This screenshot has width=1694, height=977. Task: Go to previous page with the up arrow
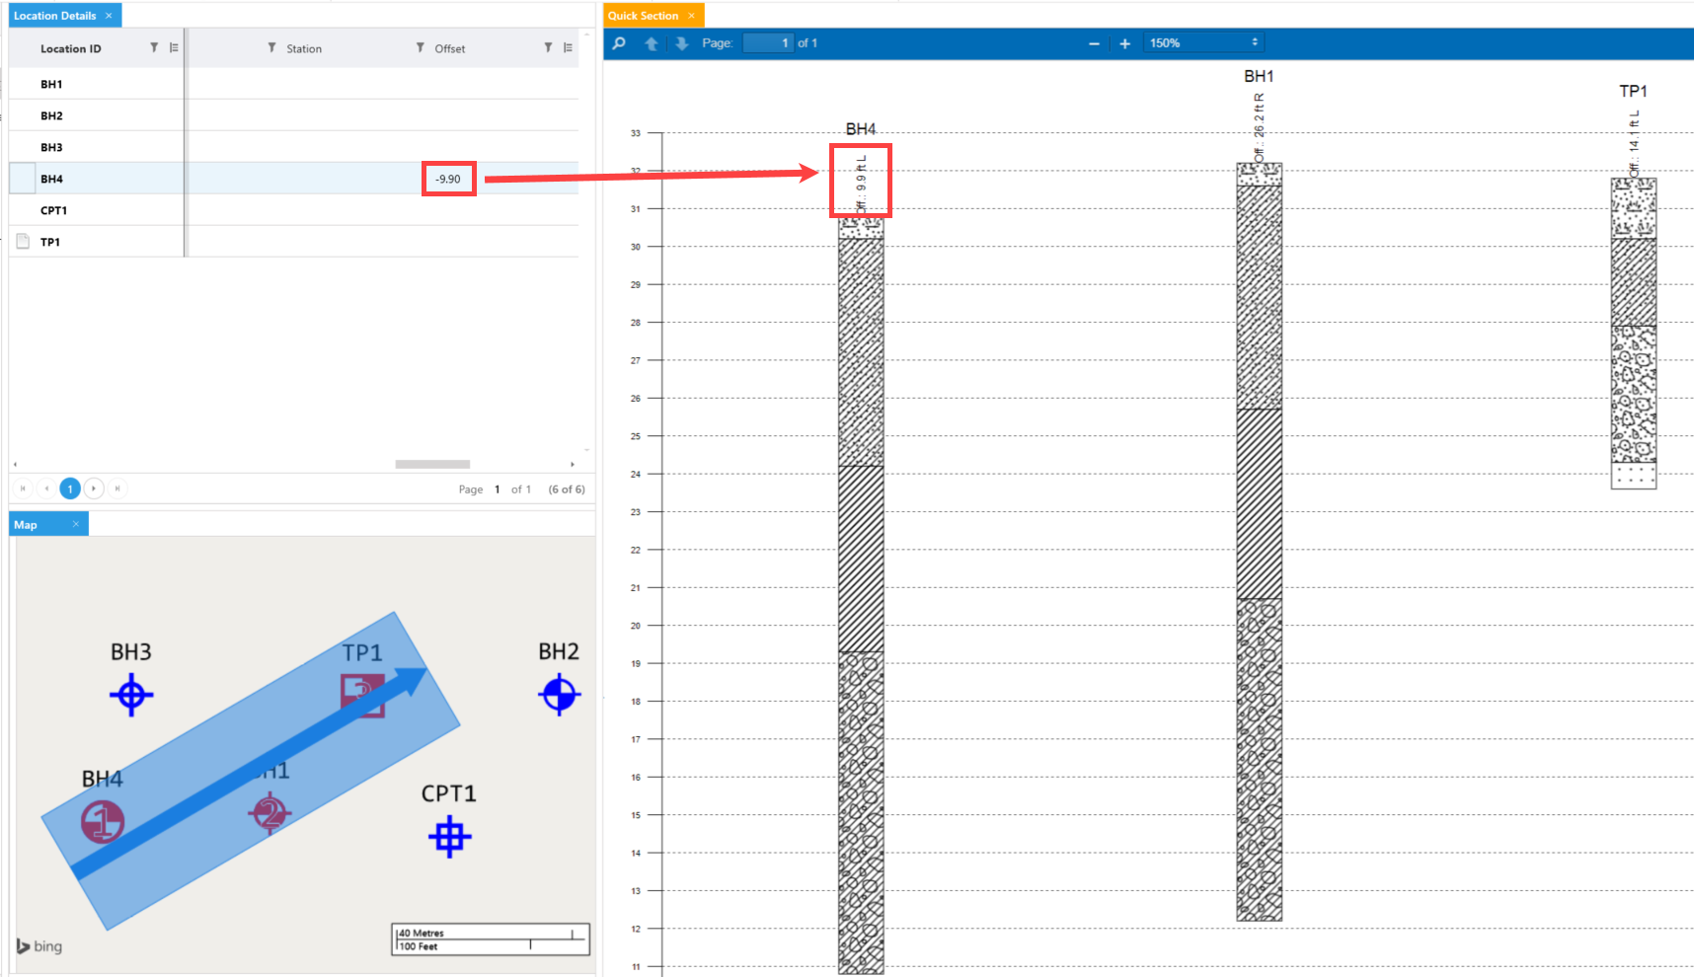(652, 43)
